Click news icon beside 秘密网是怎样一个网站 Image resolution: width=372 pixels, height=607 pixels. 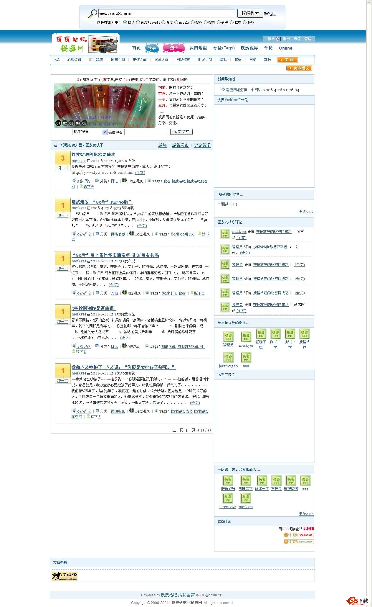point(223,89)
